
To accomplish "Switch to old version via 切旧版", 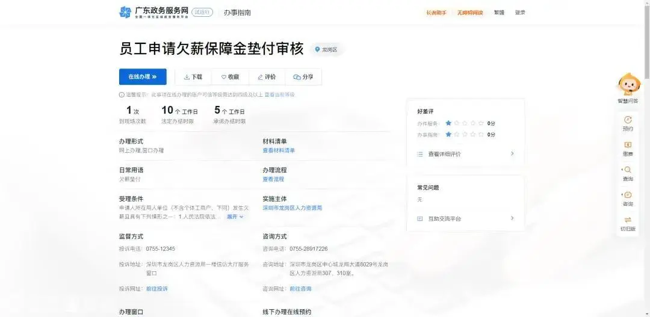I will coord(628,220).
